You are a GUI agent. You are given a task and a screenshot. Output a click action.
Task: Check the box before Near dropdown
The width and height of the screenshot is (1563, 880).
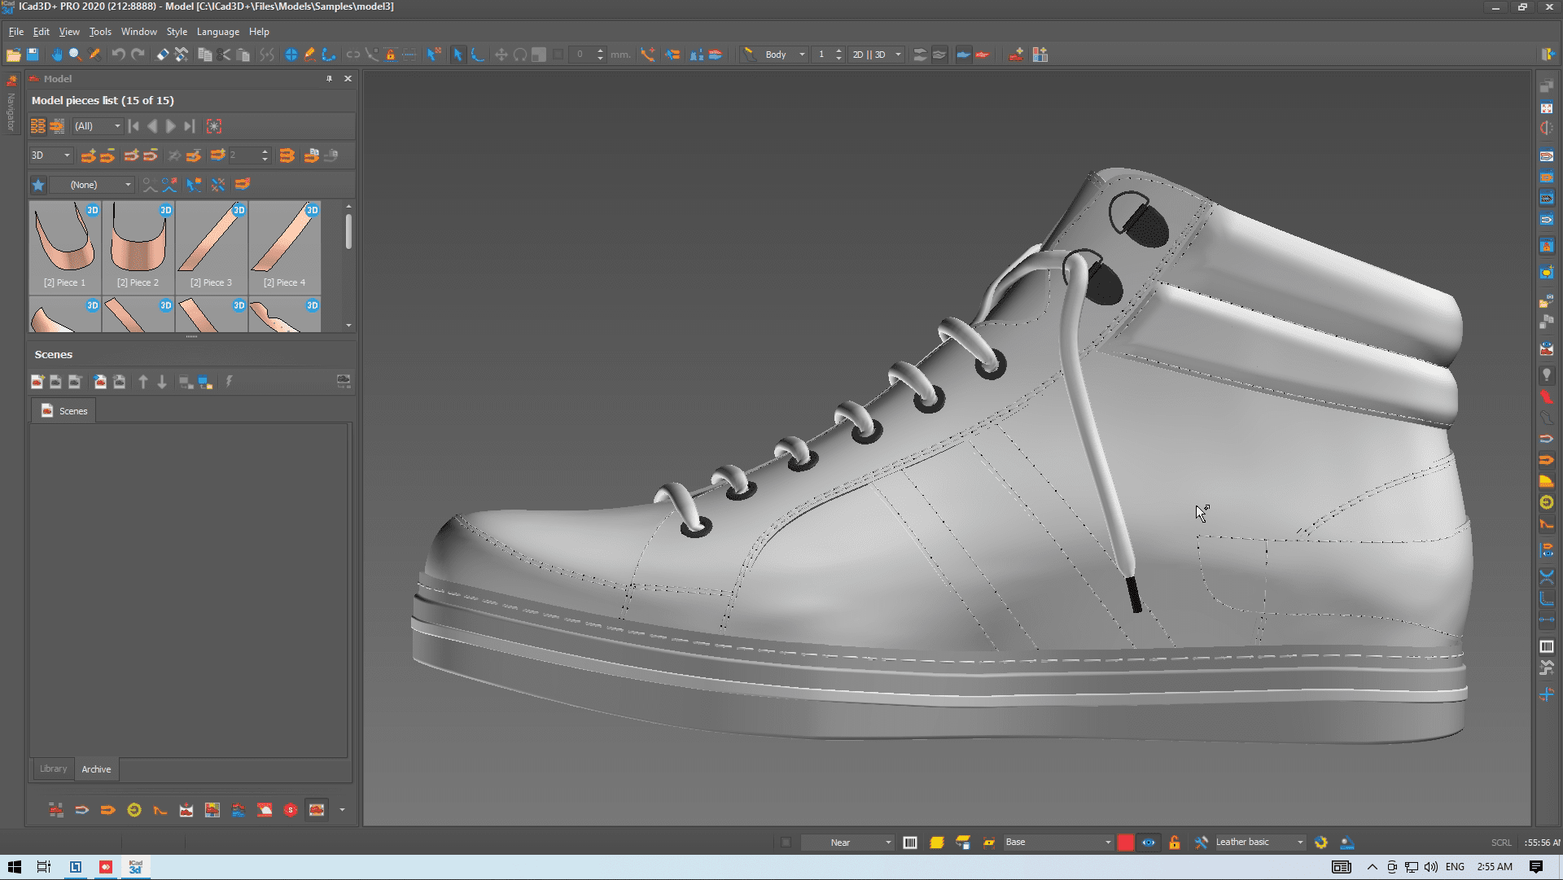pos(786,843)
